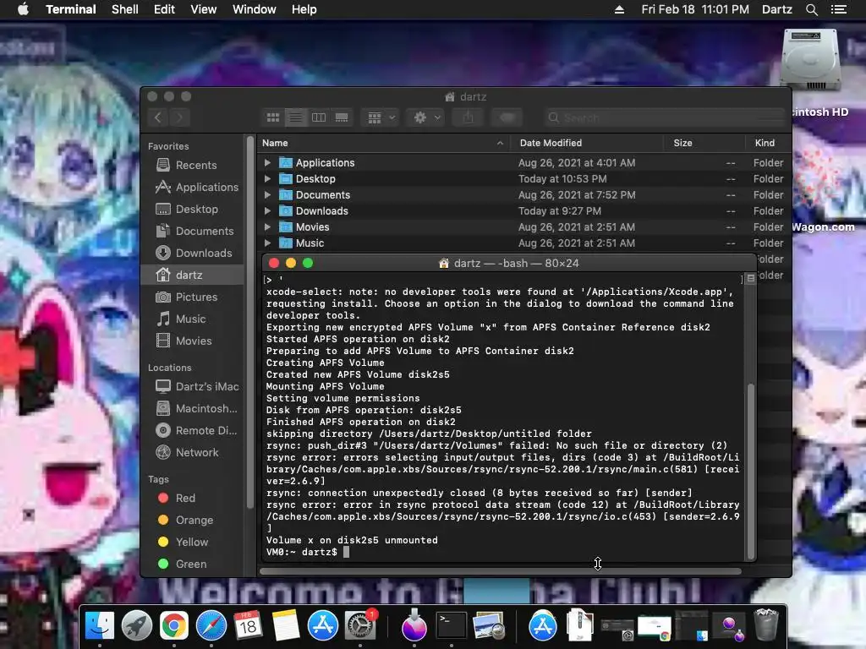Open Finder group-by dropdown
866x649 pixels.
pyautogui.click(x=381, y=117)
